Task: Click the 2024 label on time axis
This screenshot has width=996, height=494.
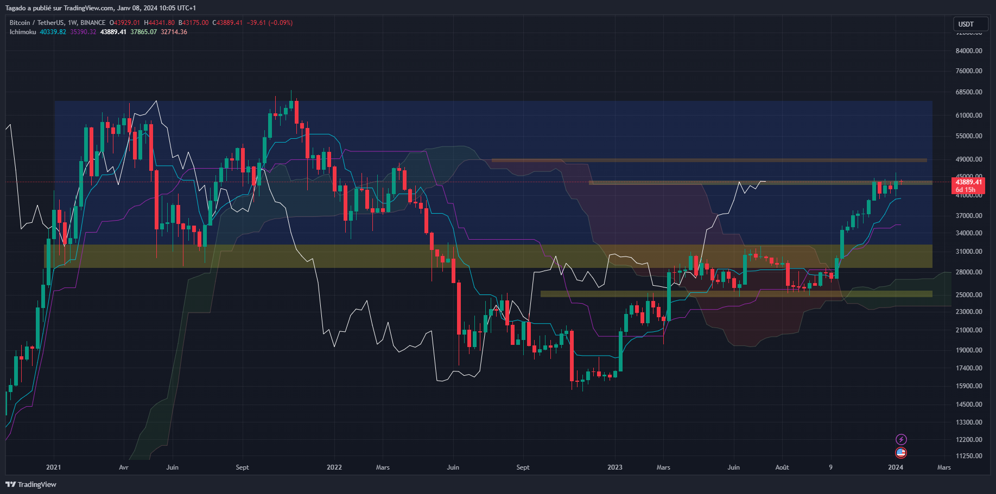Action: click(x=896, y=467)
